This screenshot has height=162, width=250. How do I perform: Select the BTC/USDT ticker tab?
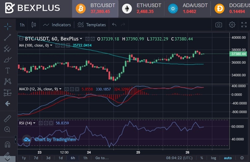click(x=95, y=9)
